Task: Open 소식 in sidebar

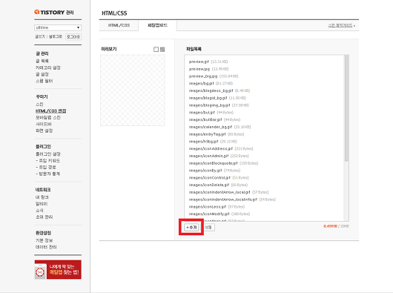Action: tap(39, 210)
